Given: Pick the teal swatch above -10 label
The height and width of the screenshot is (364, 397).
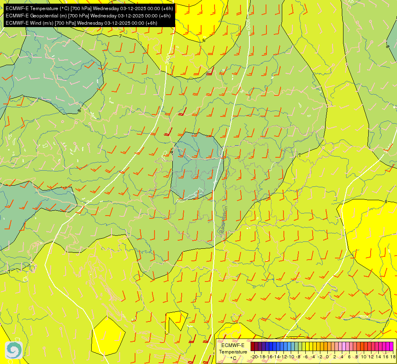Looking at the screenshot, I should 293,346.
